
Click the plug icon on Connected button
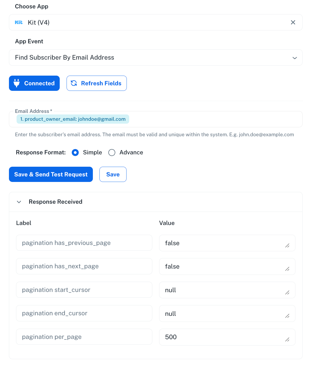tap(17, 83)
